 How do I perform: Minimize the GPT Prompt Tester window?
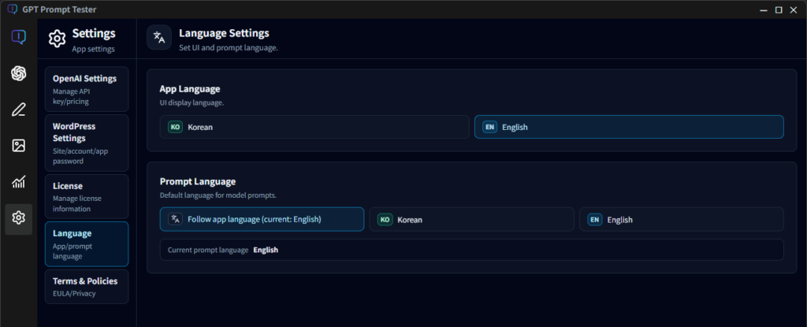[764, 9]
